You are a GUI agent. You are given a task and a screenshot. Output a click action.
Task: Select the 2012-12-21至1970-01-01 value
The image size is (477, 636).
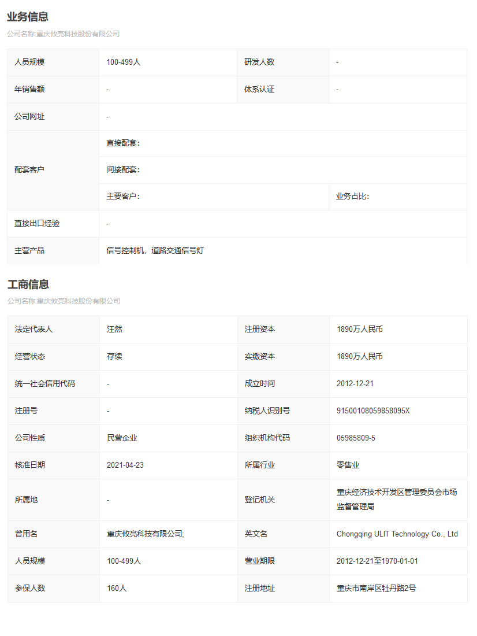(377, 561)
